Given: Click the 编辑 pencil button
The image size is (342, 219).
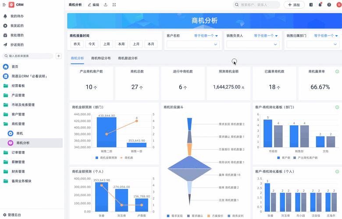Looking at the screenshot, I should point(93,5).
